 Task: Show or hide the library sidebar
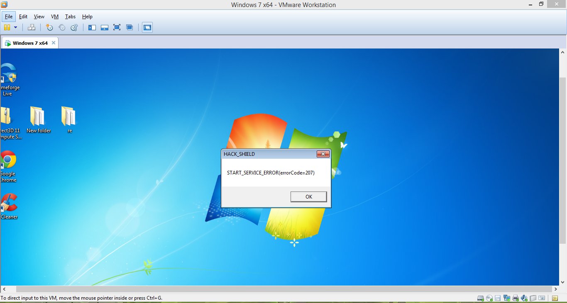coord(92,27)
